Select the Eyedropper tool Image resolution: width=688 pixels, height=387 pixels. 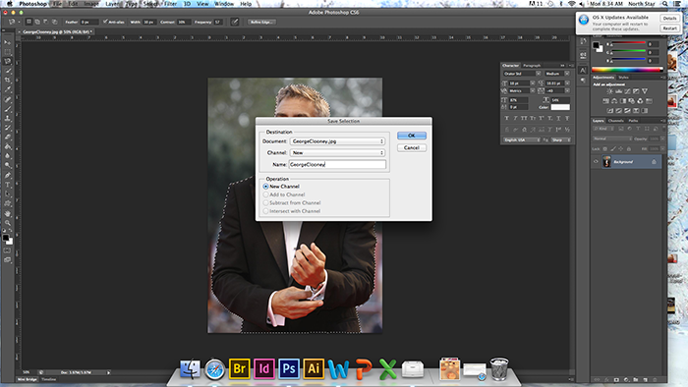pyautogui.click(x=8, y=89)
